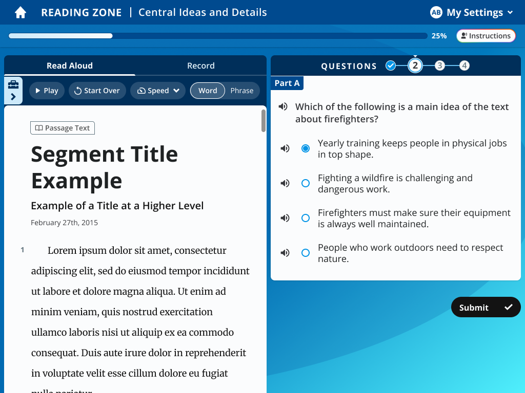The height and width of the screenshot is (393, 525).
Task: Click the current question 2 step indicator
Action: coord(415,65)
